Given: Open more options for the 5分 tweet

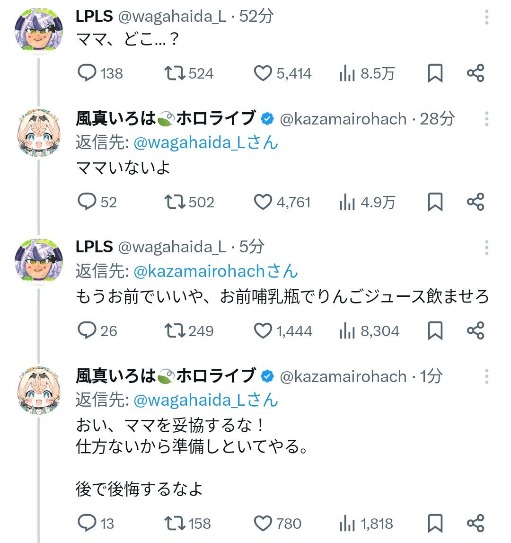Looking at the screenshot, I should [487, 247].
